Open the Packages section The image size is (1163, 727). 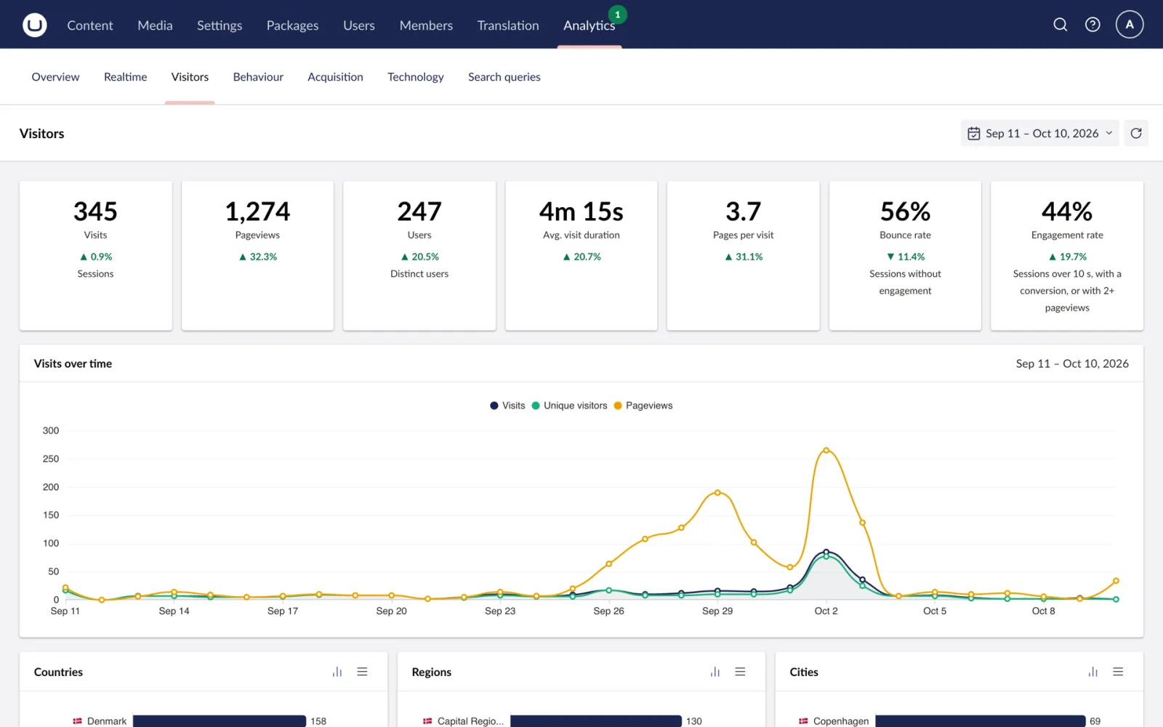point(292,25)
